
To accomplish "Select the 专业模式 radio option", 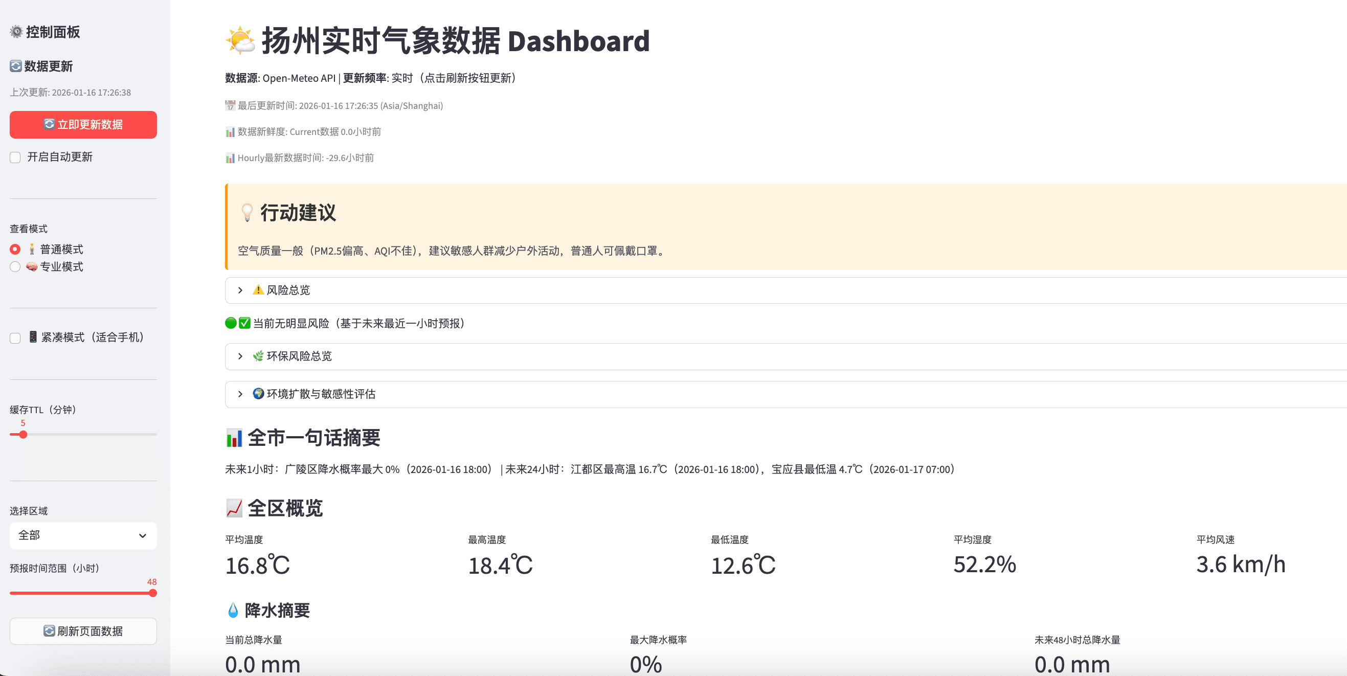I will tap(15, 266).
